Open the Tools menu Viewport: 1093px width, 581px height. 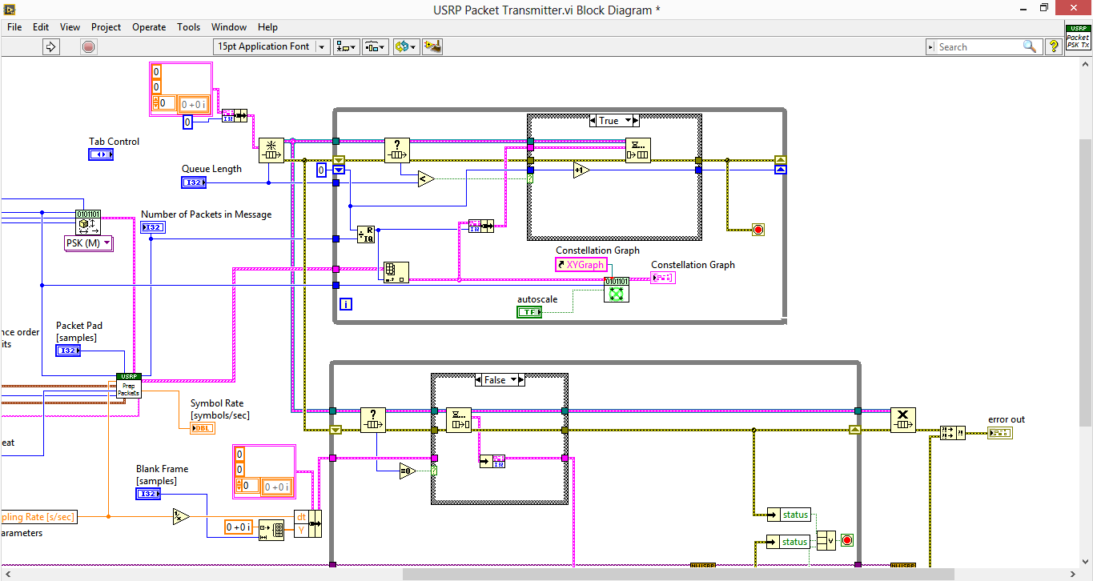coord(189,26)
